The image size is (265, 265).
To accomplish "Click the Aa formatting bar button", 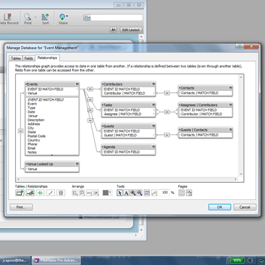I will (113, 30).
